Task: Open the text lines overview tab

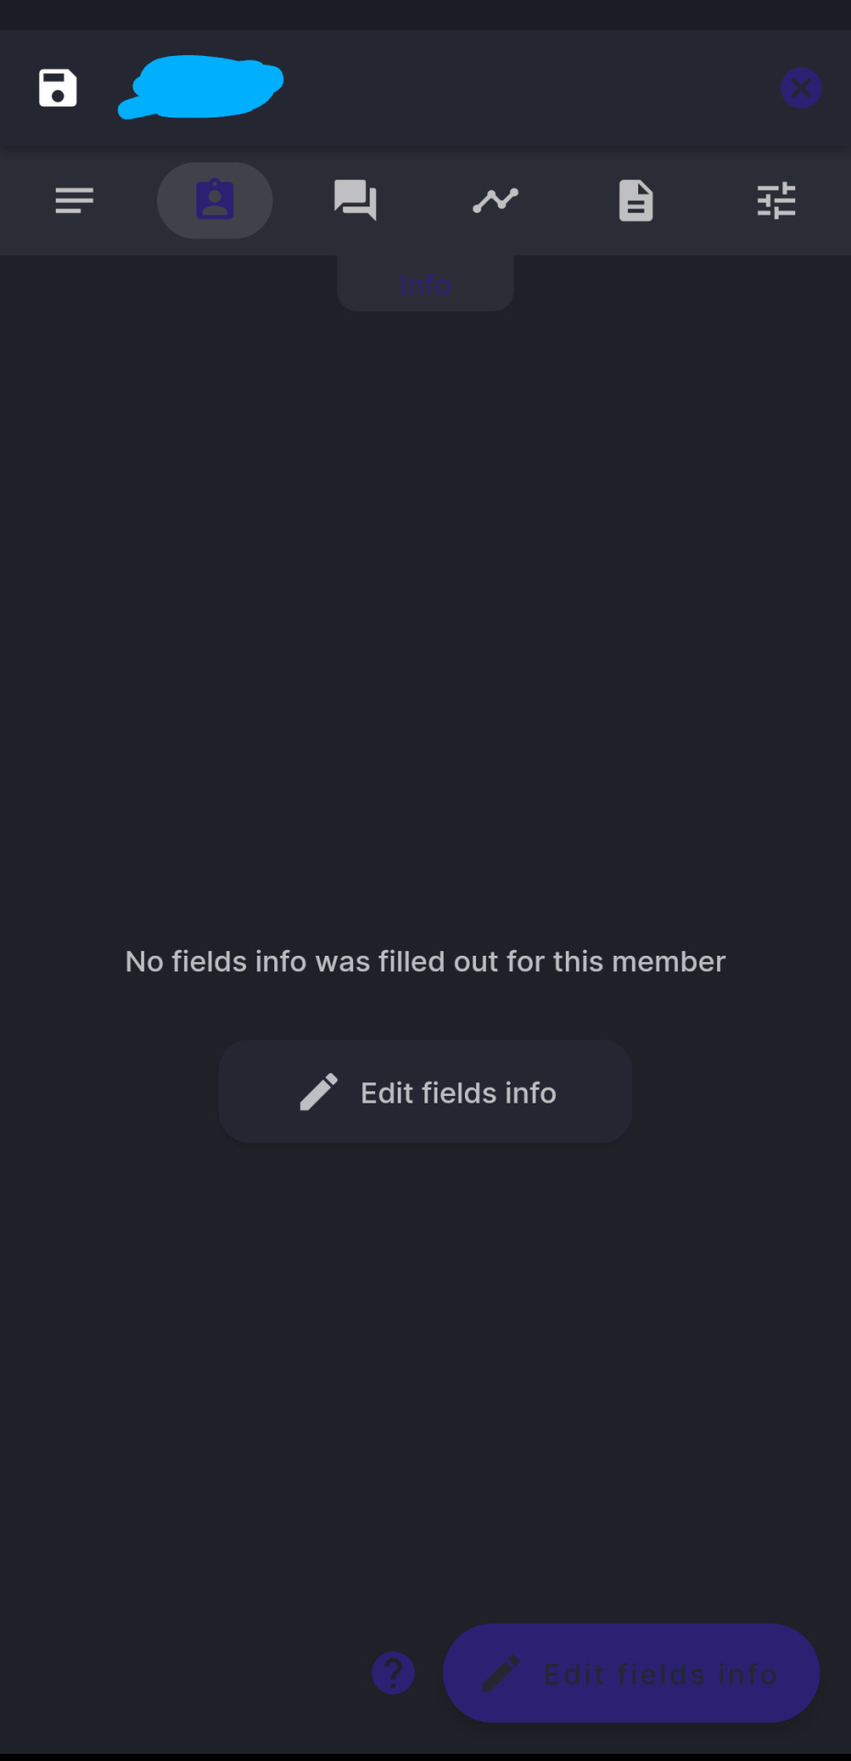Action: pyautogui.click(x=74, y=200)
